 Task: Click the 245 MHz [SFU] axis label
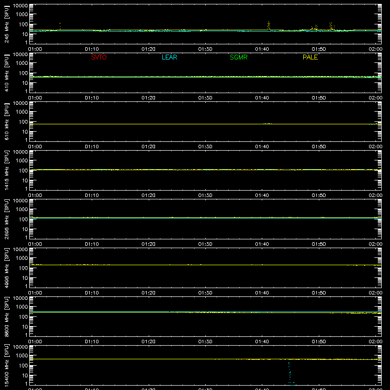pos(6,24)
